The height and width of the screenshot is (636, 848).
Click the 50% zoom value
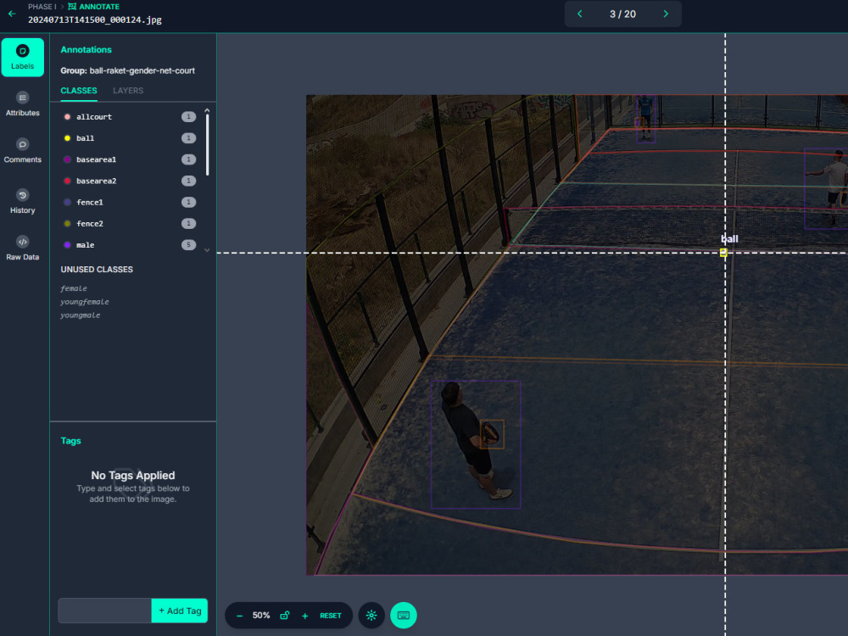[x=261, y=616]
